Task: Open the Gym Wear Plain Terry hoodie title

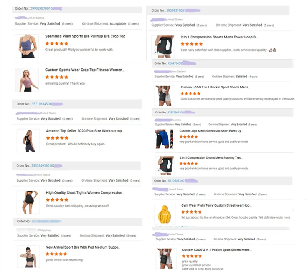Action: [216, 205]
